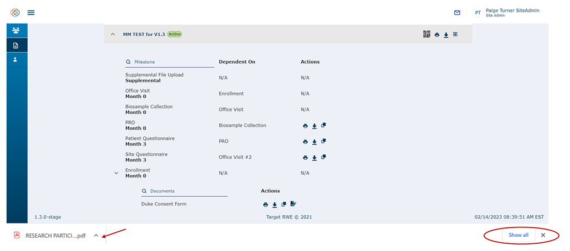Print the MM TEST for V1.3 study
This screenshot has height=251, width=570.
[x=437, y=35]
